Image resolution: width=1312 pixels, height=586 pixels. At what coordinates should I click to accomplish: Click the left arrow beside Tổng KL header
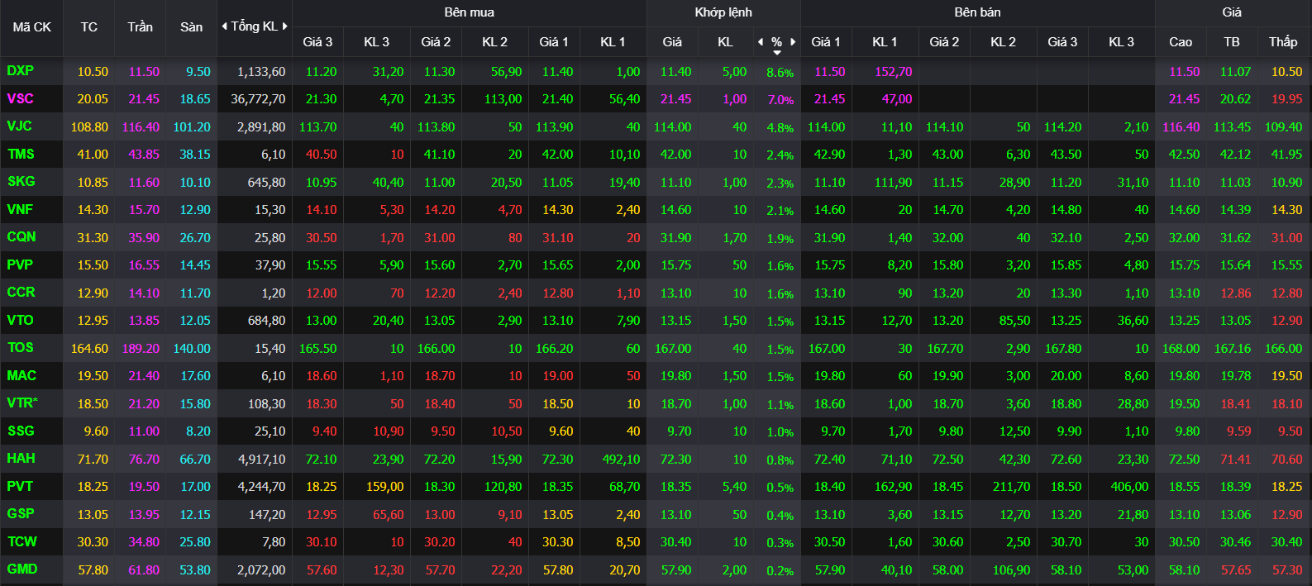click(224, 26)
